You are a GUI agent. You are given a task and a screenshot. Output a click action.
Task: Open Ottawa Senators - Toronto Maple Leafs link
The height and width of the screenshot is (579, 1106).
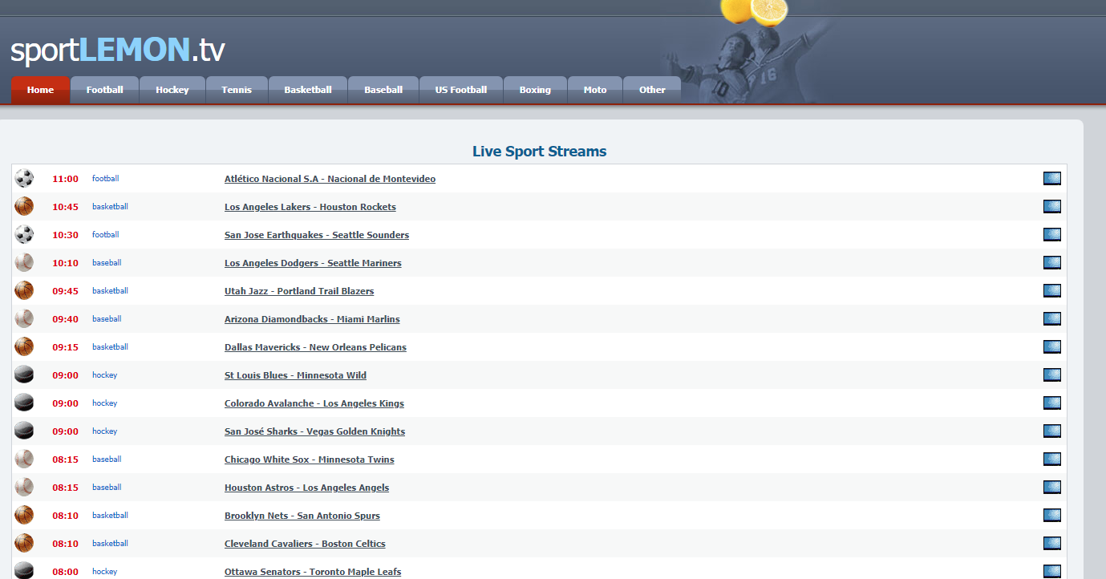pyautogui.click(x=313, y=572)
